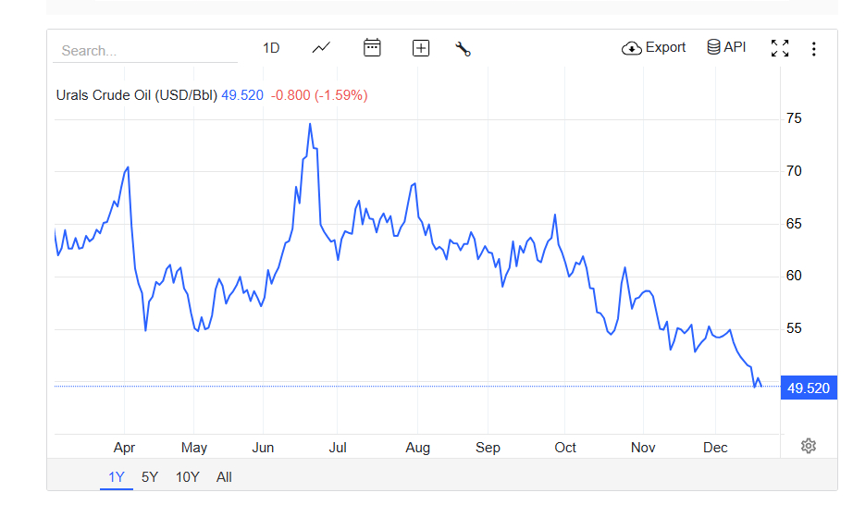
Task: Click the 49.520 current price label
Action: click(x=809, y=388)
